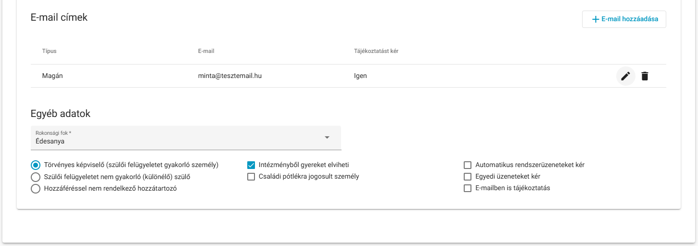Add a new email with E-mail hozzáadása
The width and height of the screenshot is (698, 246).
(624, 19)
